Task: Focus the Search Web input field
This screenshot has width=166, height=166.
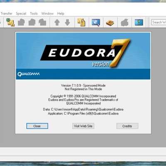Action: tap(159, 22)
